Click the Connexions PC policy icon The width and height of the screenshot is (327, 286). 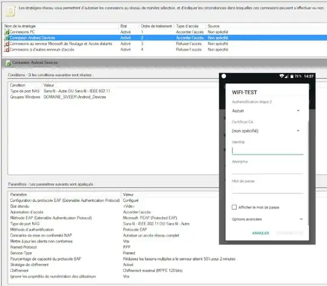pos(7,32)
